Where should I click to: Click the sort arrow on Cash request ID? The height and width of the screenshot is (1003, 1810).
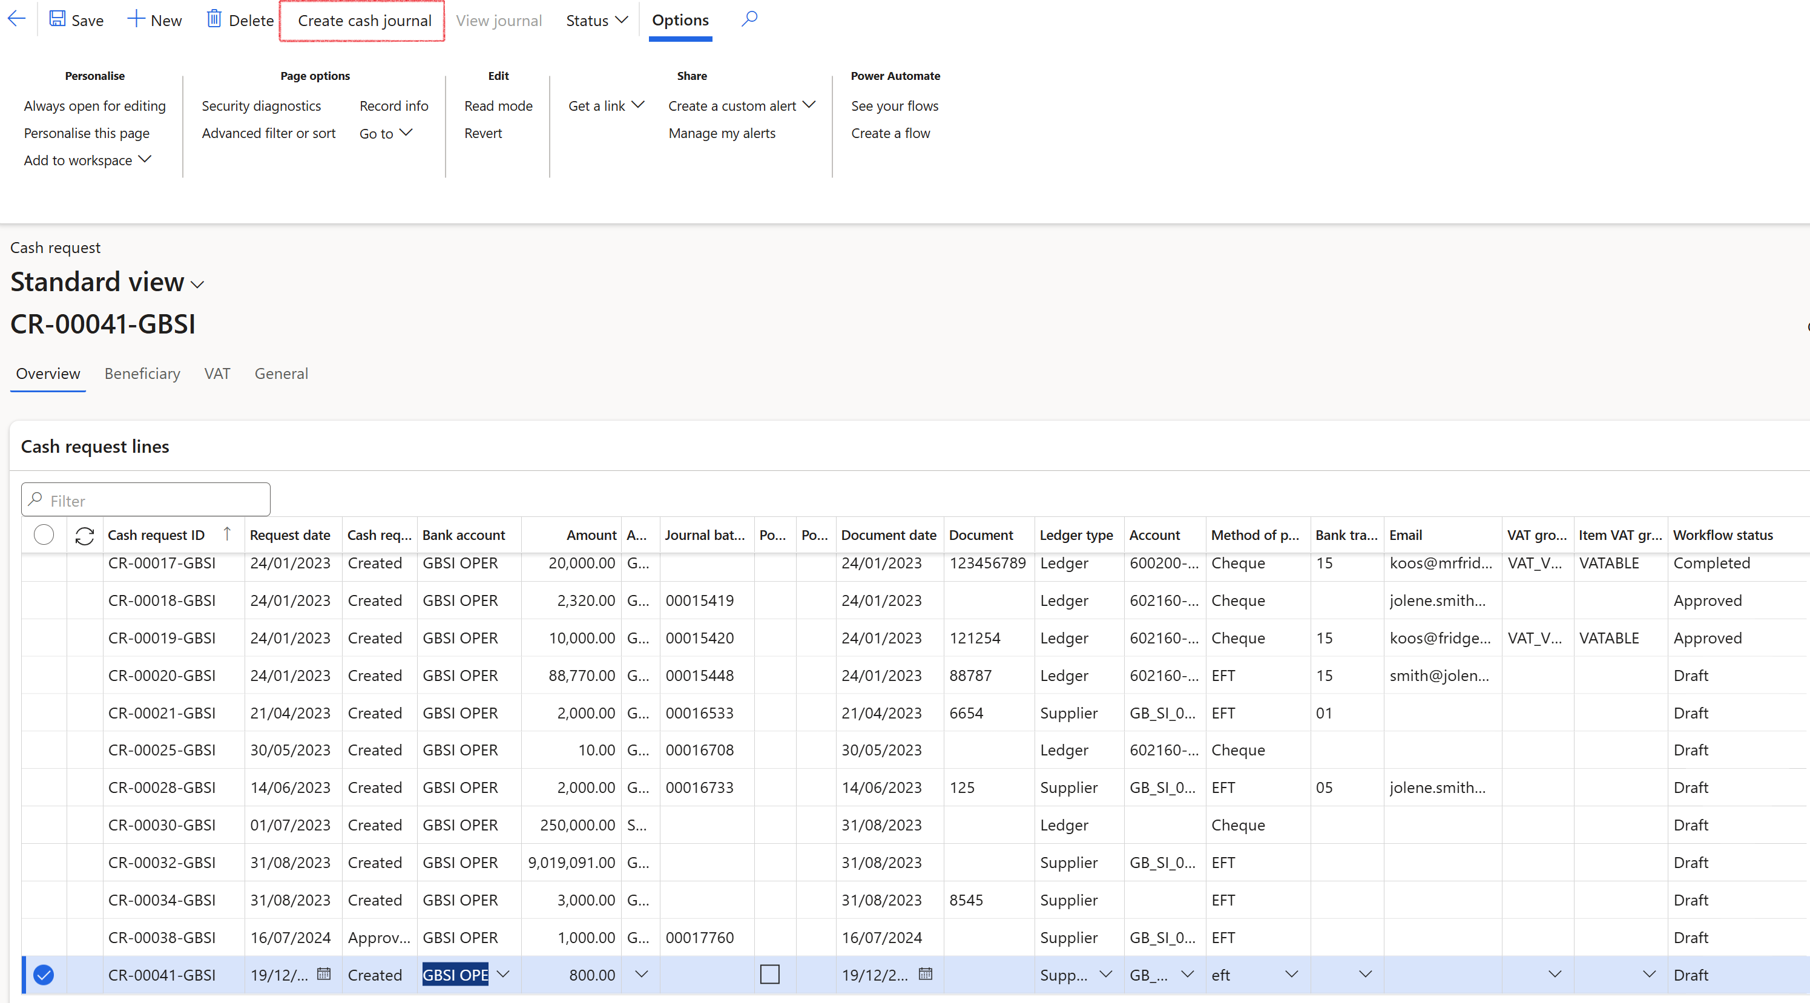pos(227,534)
